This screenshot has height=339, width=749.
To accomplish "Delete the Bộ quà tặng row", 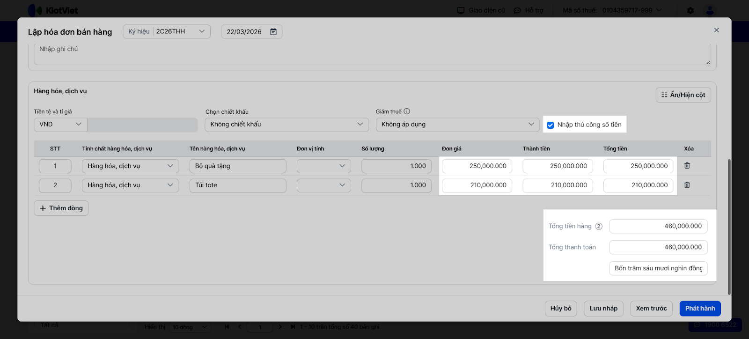I will (687, 166).
